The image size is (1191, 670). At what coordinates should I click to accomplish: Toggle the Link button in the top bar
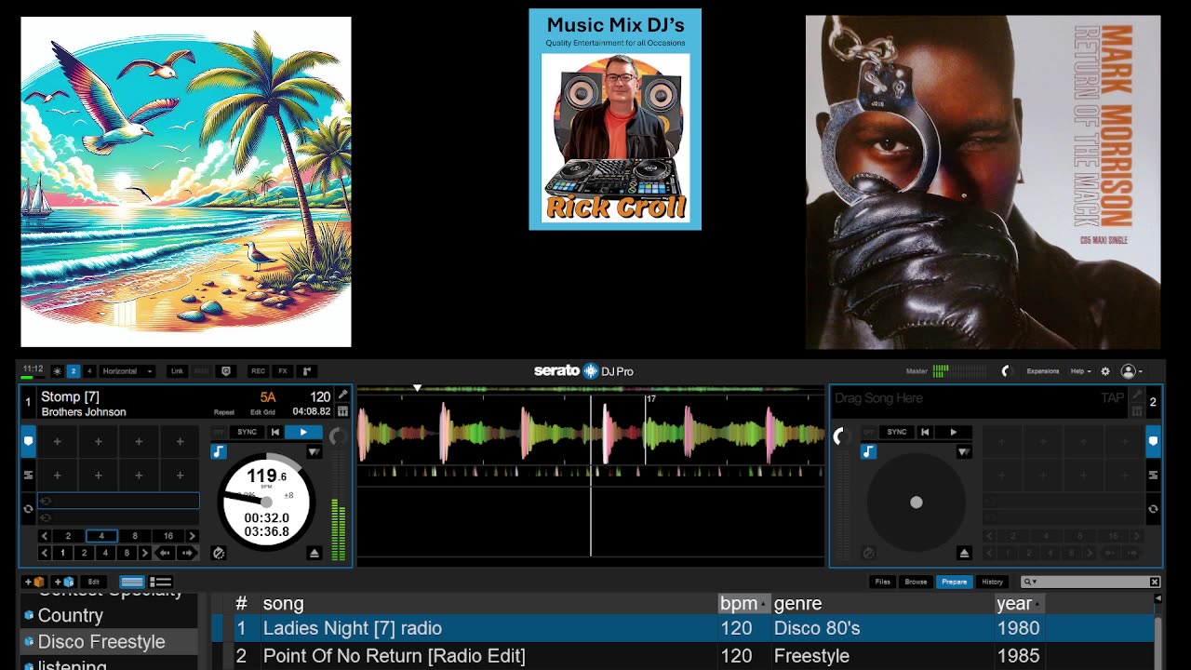point(177,371)
